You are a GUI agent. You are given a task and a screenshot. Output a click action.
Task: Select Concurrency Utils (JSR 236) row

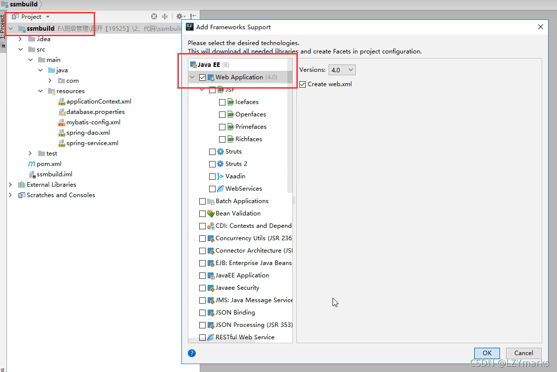click(240, 239)
